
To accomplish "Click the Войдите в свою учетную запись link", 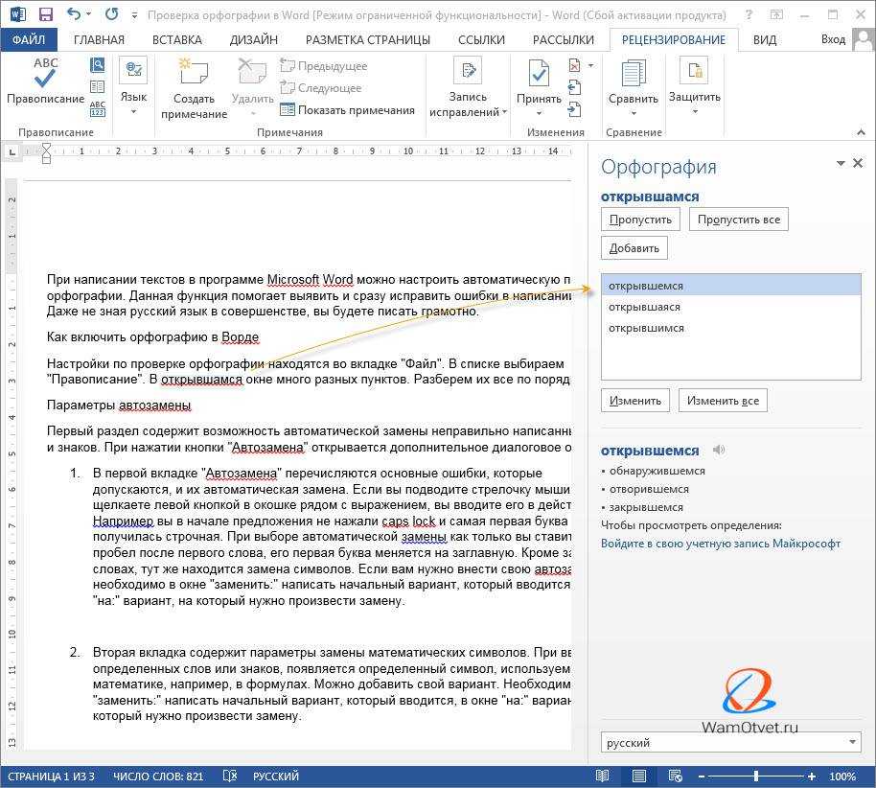I will click(720, 543).
